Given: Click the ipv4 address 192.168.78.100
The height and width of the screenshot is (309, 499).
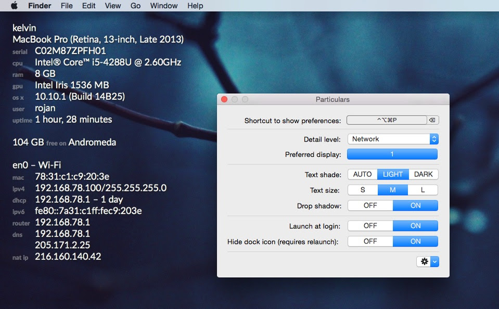Looking at the screenshot, I should (100, 188).
